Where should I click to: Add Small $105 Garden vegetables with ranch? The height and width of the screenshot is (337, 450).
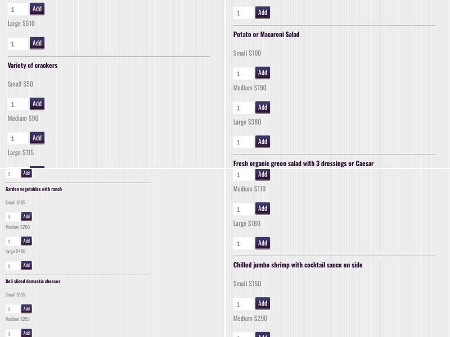click(x=26, y=217)
